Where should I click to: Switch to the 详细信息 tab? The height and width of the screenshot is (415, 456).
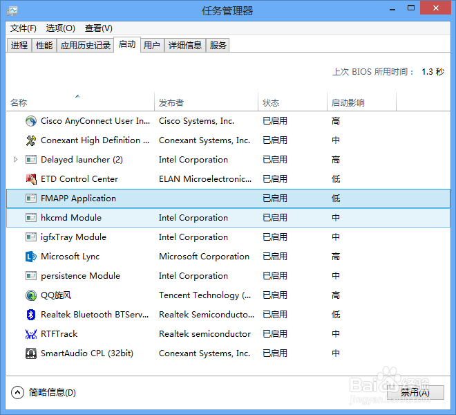[185, 46]
